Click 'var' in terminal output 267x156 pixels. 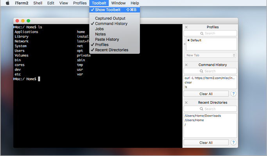tap(80, 74)
